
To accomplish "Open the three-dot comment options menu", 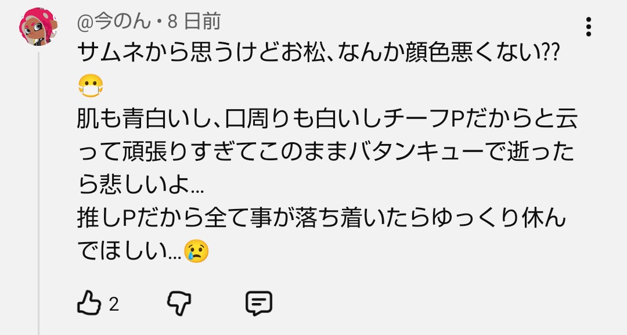I will [588, 27].
